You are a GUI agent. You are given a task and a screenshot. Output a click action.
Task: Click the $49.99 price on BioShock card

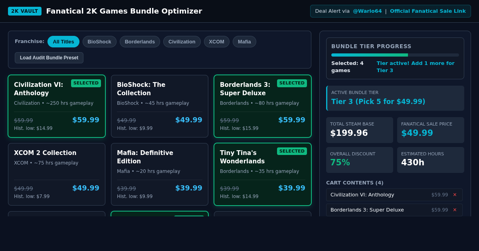click(x=189, y=120)
